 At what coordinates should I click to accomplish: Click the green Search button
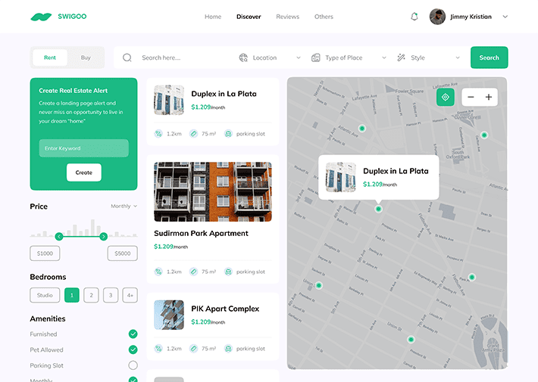point(490,57)
